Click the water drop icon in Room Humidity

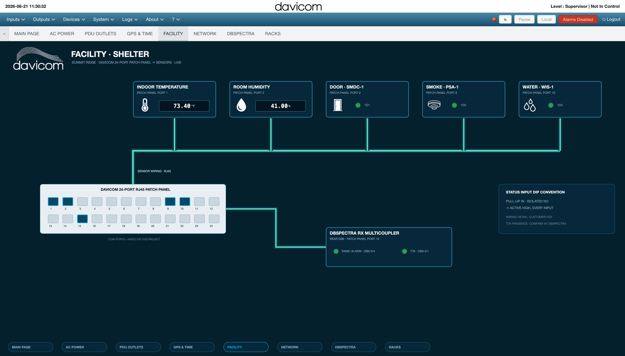[241, 105]
